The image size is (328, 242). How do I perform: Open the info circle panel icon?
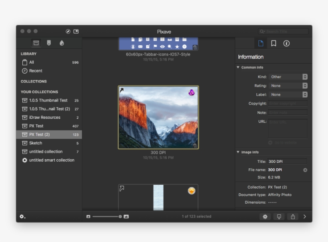[x=286, y=43]
